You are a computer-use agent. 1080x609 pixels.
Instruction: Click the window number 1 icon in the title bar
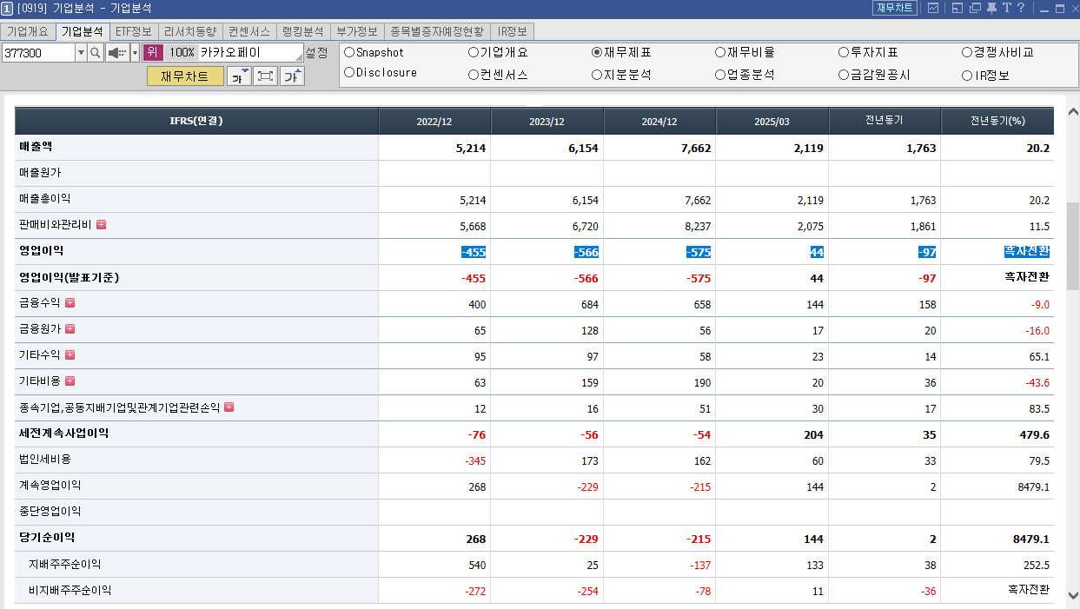(8, 8)
